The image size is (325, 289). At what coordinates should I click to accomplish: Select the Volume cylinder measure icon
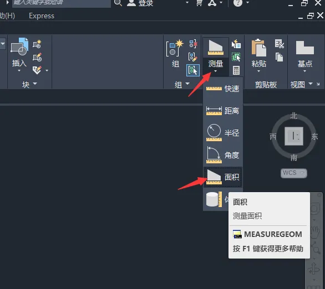[x=214, y=199]
